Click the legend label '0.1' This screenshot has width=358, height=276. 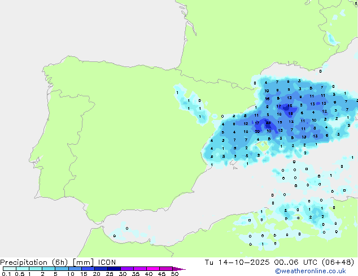6,274
